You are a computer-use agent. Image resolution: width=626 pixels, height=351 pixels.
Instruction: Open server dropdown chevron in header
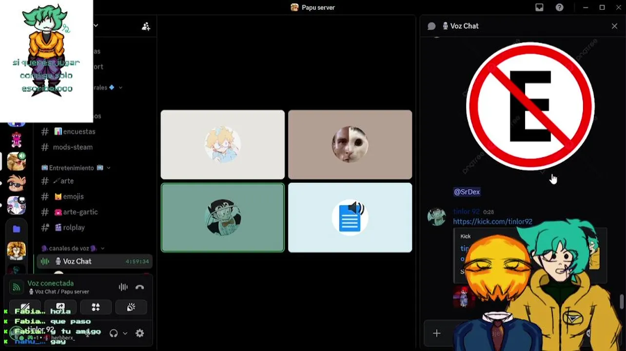tap(96, 25)
